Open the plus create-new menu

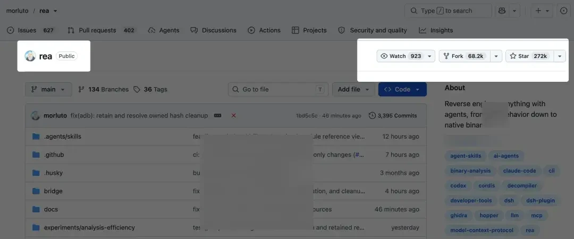(x=542, y=11)
